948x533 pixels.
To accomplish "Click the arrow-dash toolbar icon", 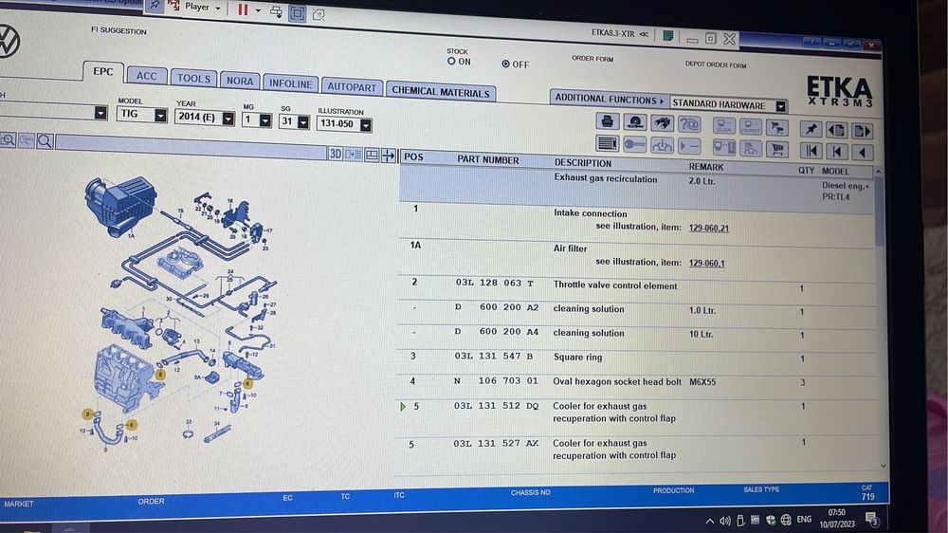I will [689, 146].
